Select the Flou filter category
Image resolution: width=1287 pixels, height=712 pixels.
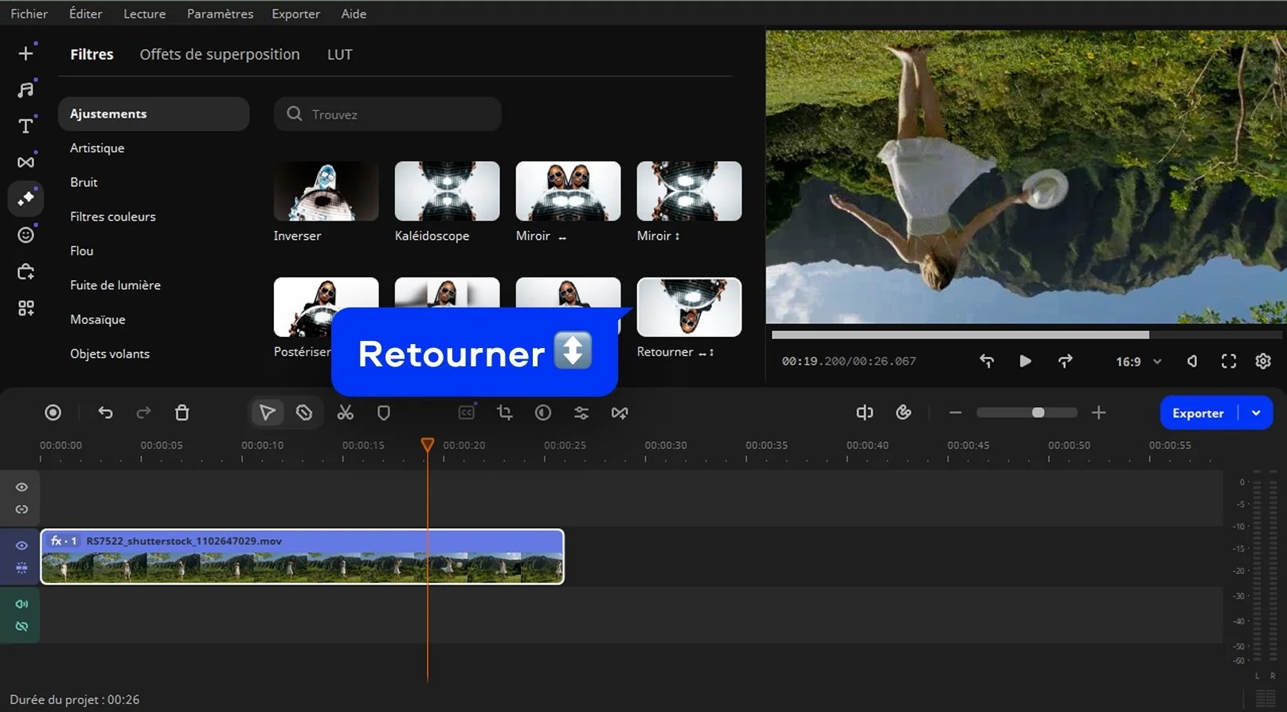pyautogui.click(x=81, y=251)
